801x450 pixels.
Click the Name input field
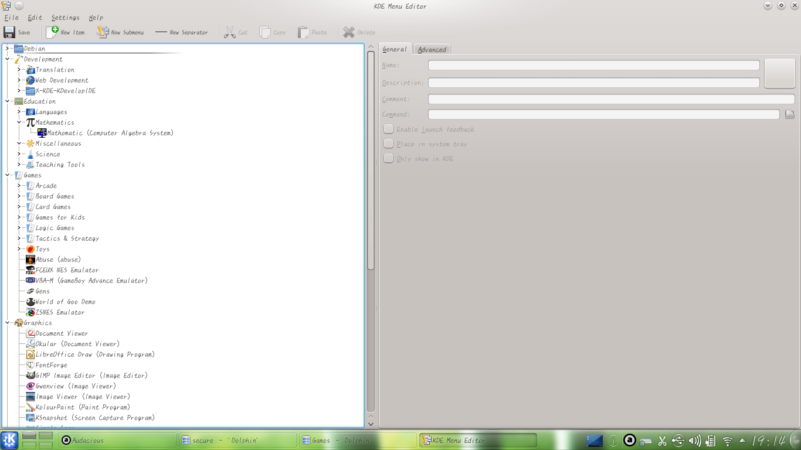[593, 65]
